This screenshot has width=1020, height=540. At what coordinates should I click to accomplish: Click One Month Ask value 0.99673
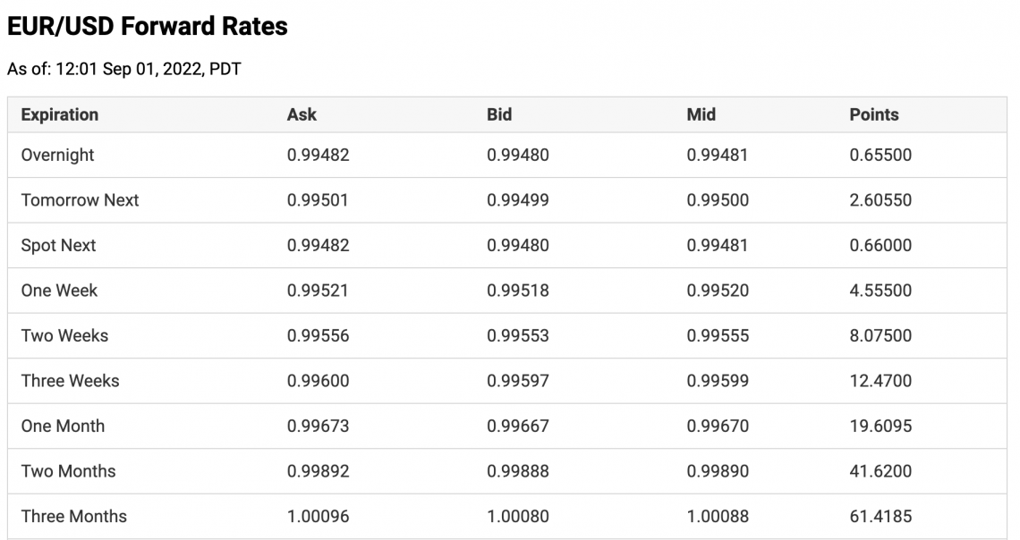pyautogui.click(x=319, y=426)
